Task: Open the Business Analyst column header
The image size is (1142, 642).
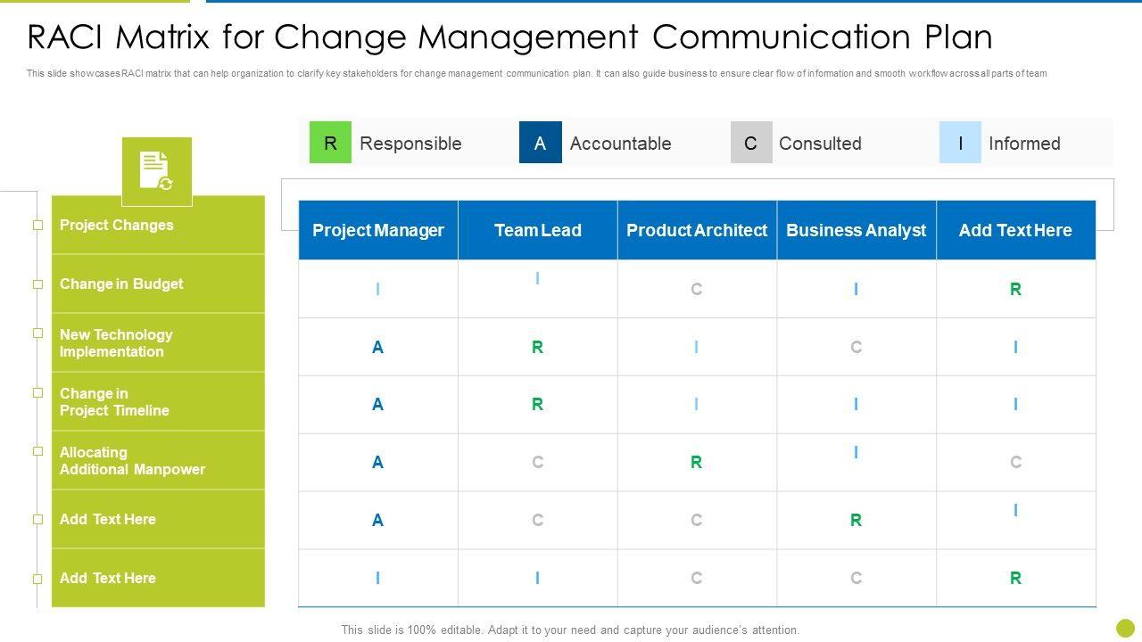Action: (856, 230)
